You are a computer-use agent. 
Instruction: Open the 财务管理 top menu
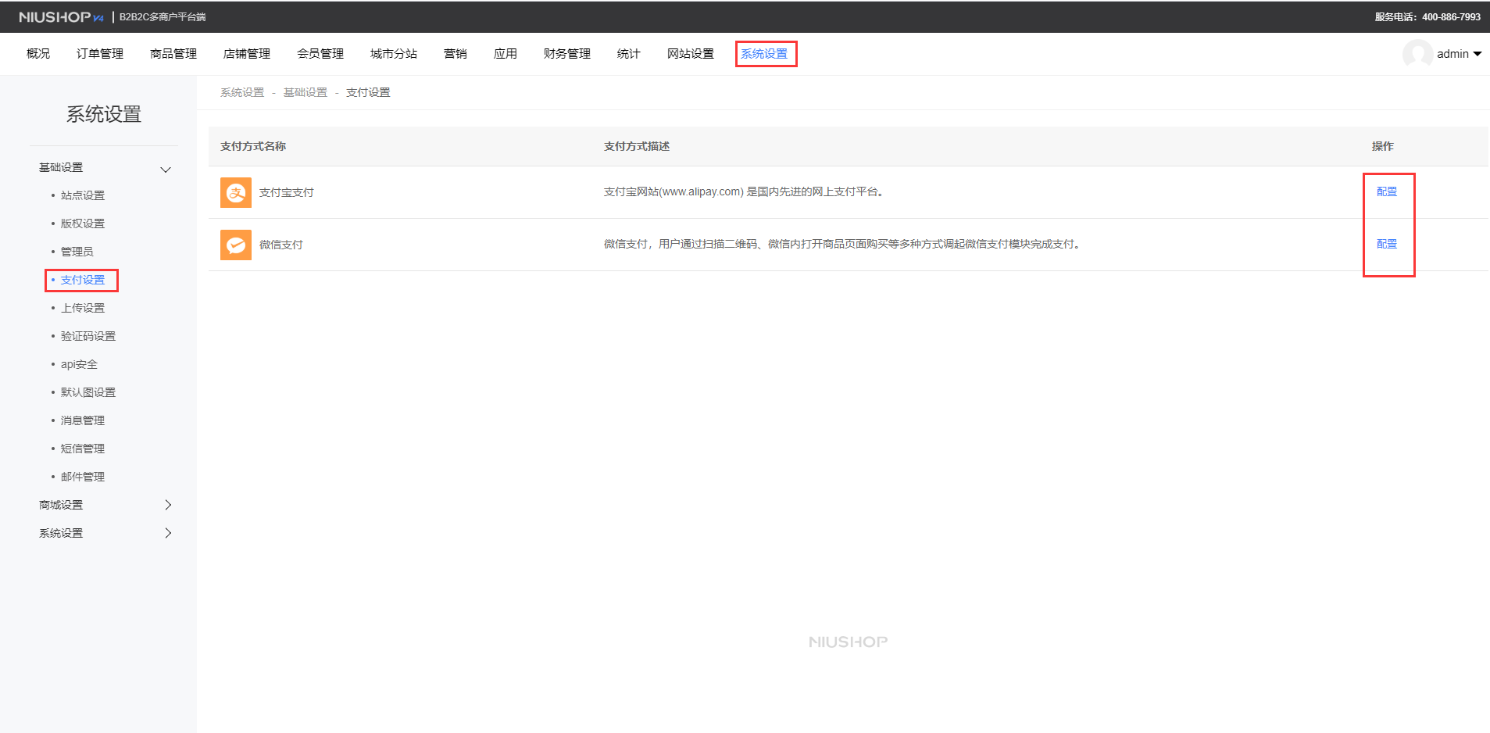pyautogui.click(x=567, y=54)
